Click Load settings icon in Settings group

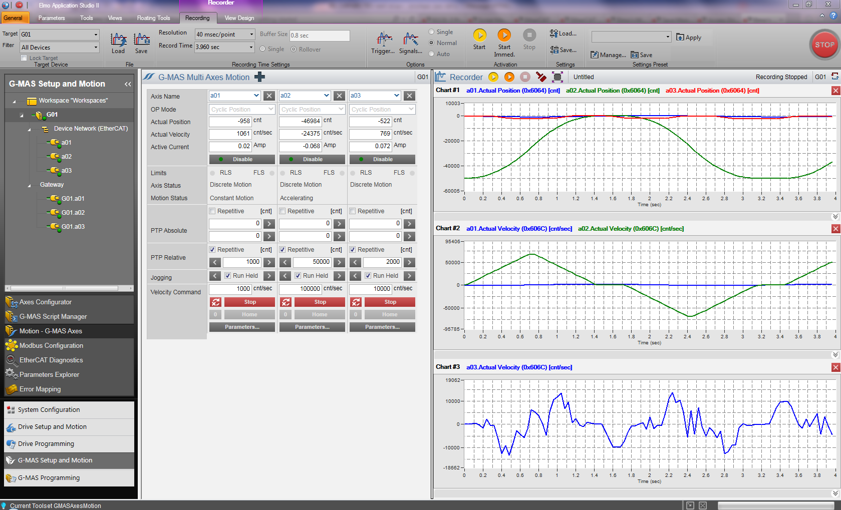pos(564,34)
